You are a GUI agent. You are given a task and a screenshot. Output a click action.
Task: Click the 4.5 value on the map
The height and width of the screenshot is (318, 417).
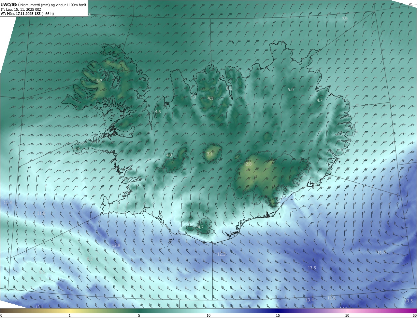(x=158, y=112)
